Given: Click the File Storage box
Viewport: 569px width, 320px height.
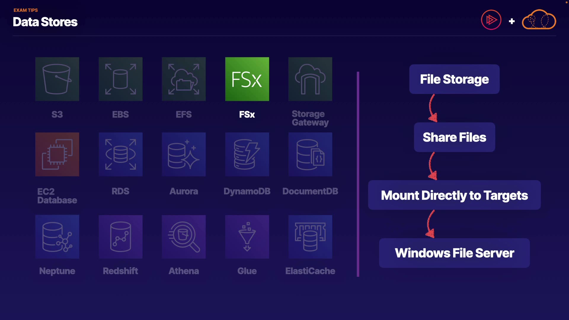Looking at the screenshot, I should click(x=454, y=79).
